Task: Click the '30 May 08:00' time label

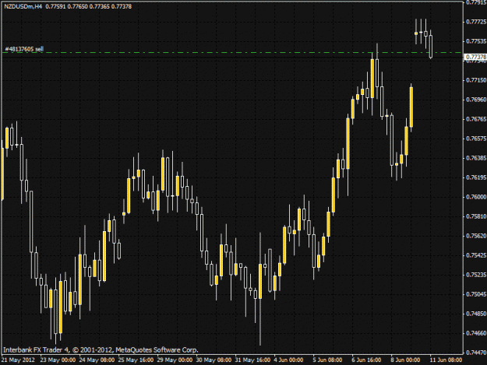Action: [x=214, y=360]
